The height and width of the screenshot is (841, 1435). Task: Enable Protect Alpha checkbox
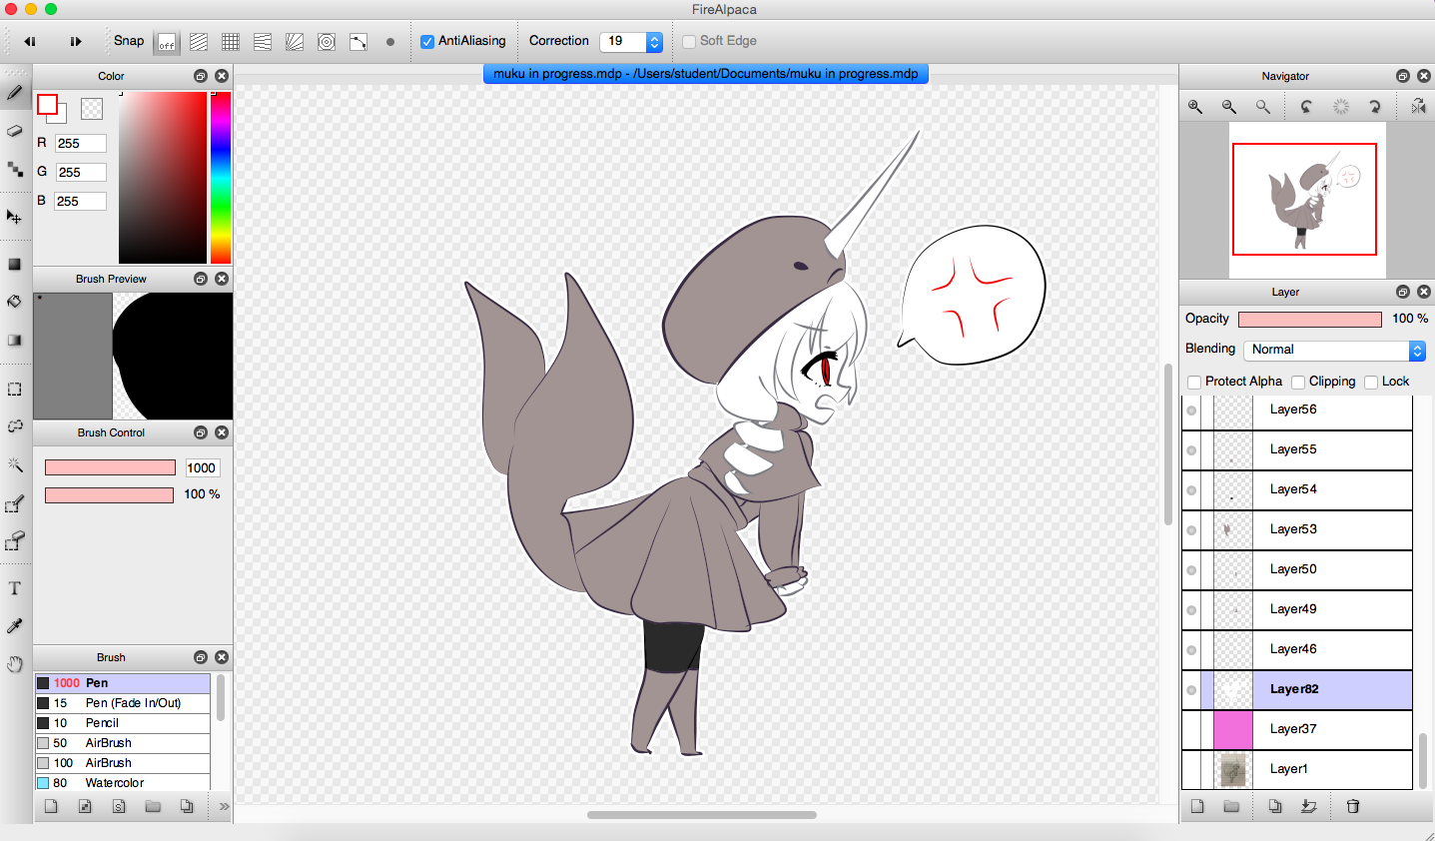1194,383
